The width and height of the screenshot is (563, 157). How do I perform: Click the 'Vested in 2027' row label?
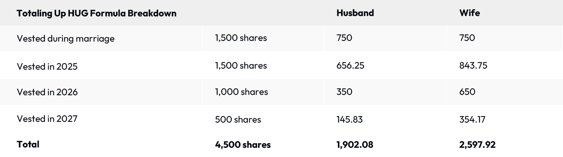click(x=47, y=119)
